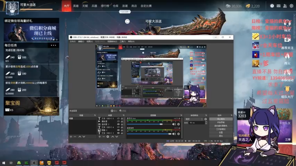This screenshot has width=296, height=166.
Task: Move source down with the arrow in 来源 panel
Action: pos(117,136)
